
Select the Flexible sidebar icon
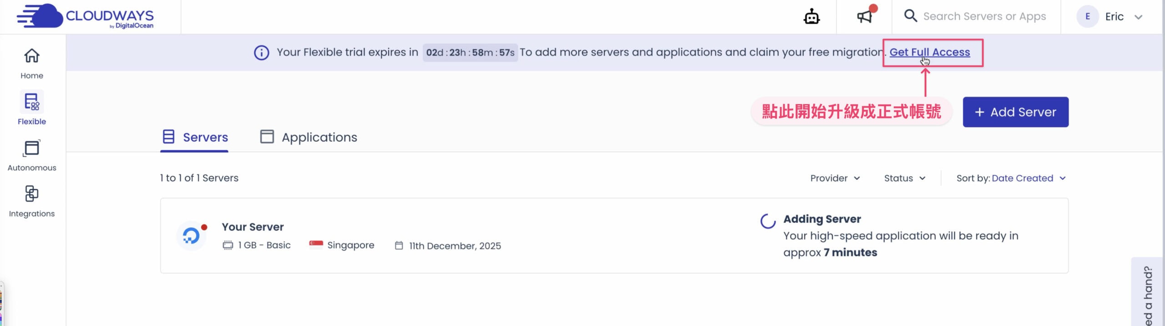point(32,109)
